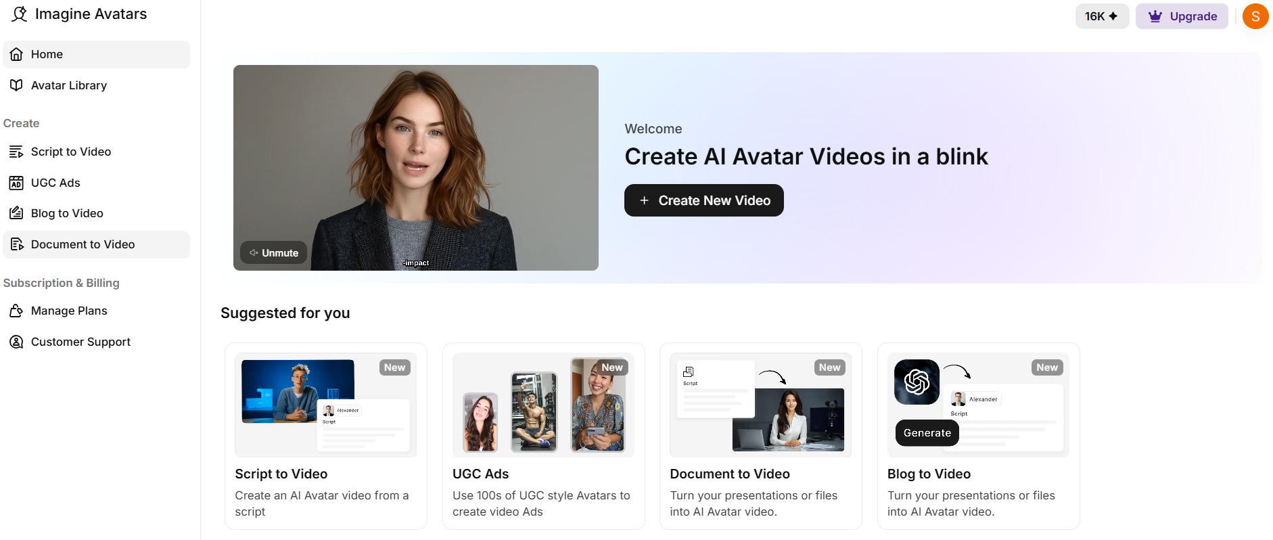The width and height of the screenshot is (1273, 540).
Task: Click the Document to Video card thumbnail
Action: click(760, 405)
